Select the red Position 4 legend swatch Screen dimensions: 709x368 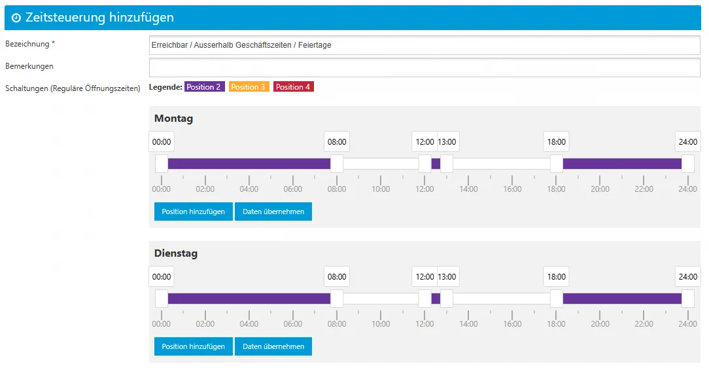coord(293,87)
